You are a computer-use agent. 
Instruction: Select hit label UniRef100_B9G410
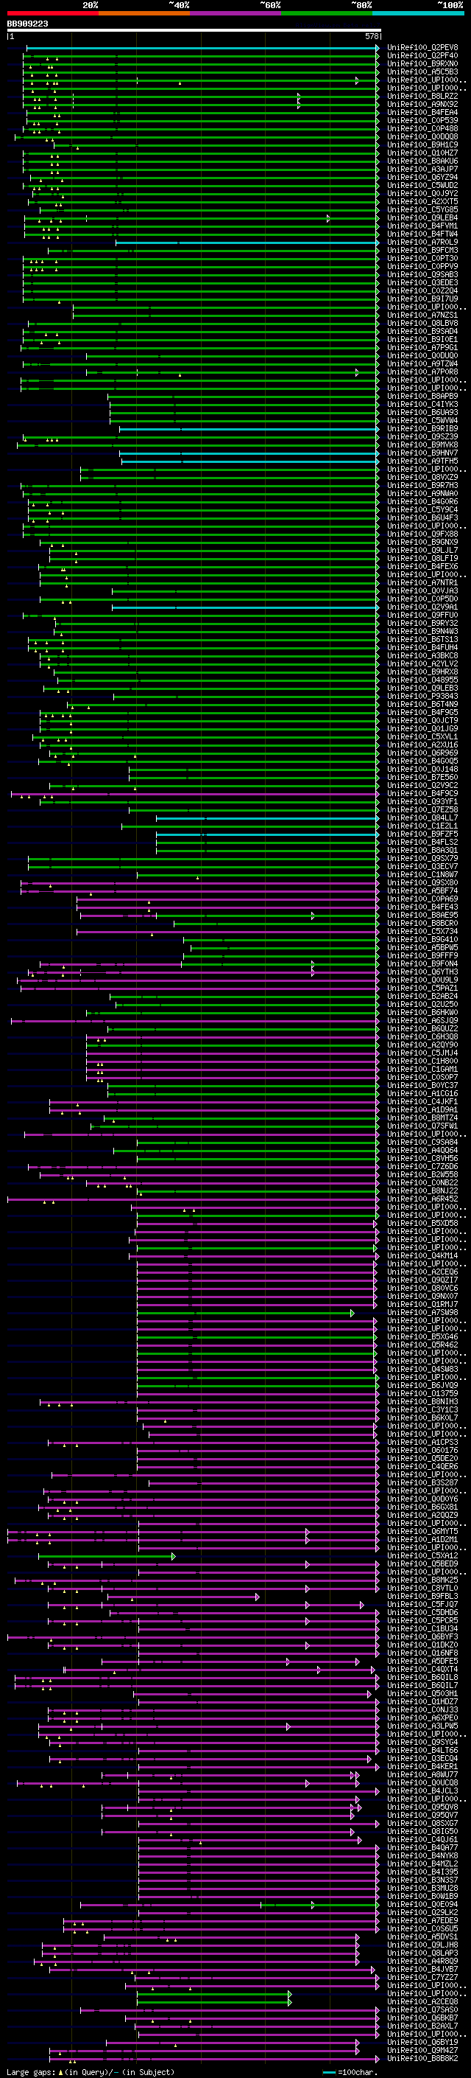tap(422, 939)
